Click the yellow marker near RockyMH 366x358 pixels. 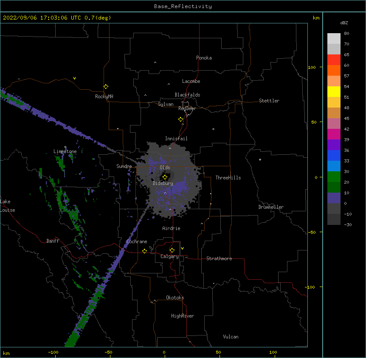(x=106, y=87)
